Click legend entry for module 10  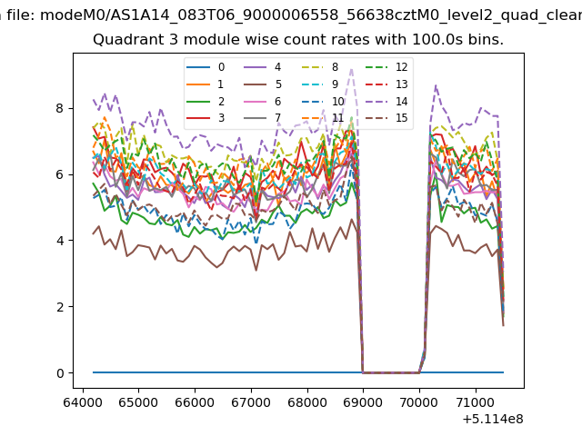337,101
